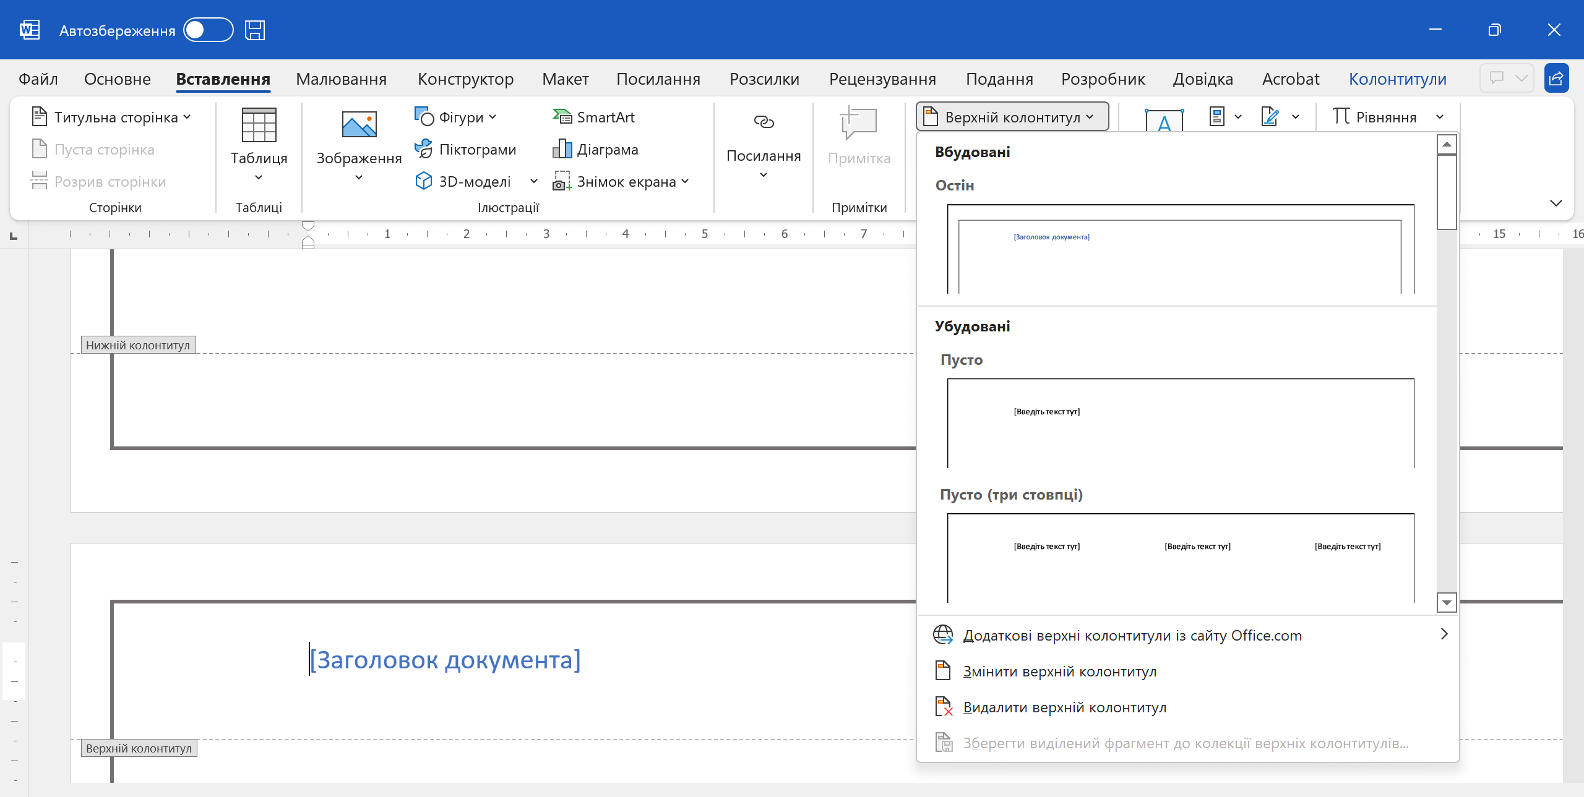The width and height of the screenshot is (1584, 797).
Task: Click the Save icon in title bar
Action: tap(254, 30)
